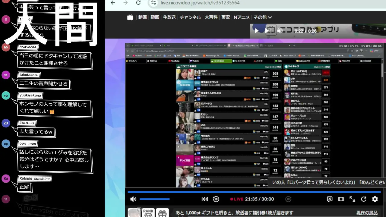The width and height of the screenshot is (386, 217).
Task: Click the username opri_mun
Action: 27,143
